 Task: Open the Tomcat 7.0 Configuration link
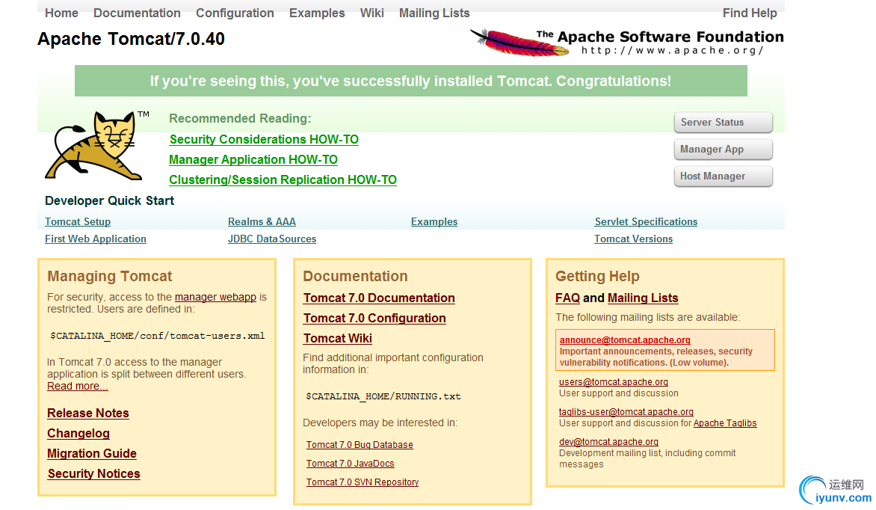374,318
